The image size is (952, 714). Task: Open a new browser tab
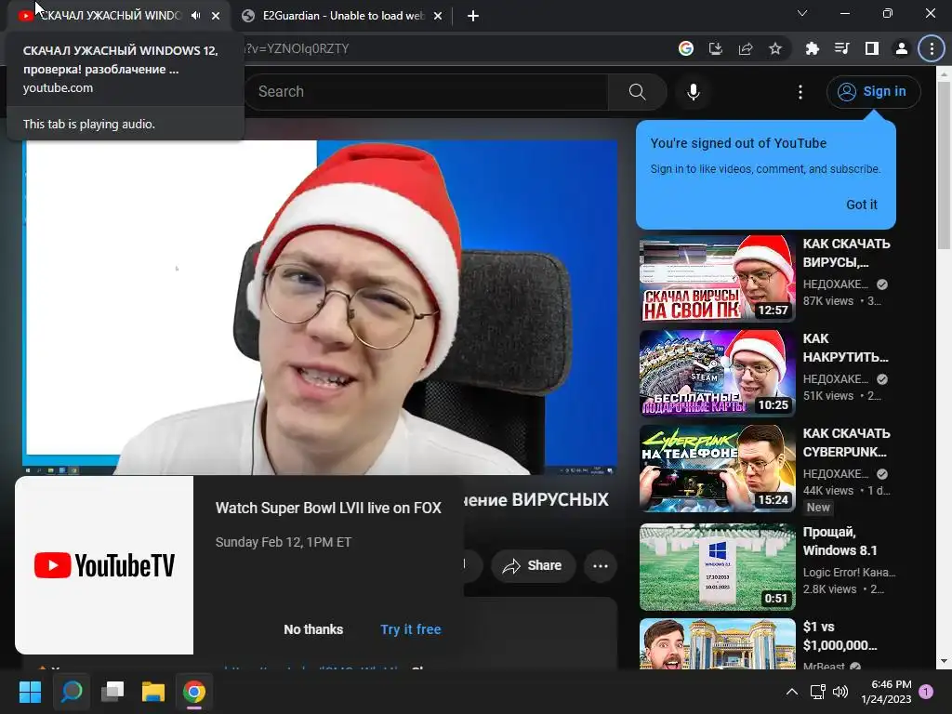(x=473, y=16)
